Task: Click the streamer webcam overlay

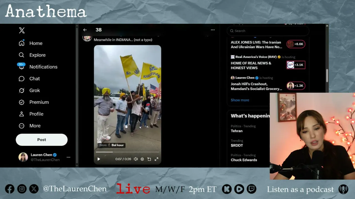Action: tap(312, 136)
